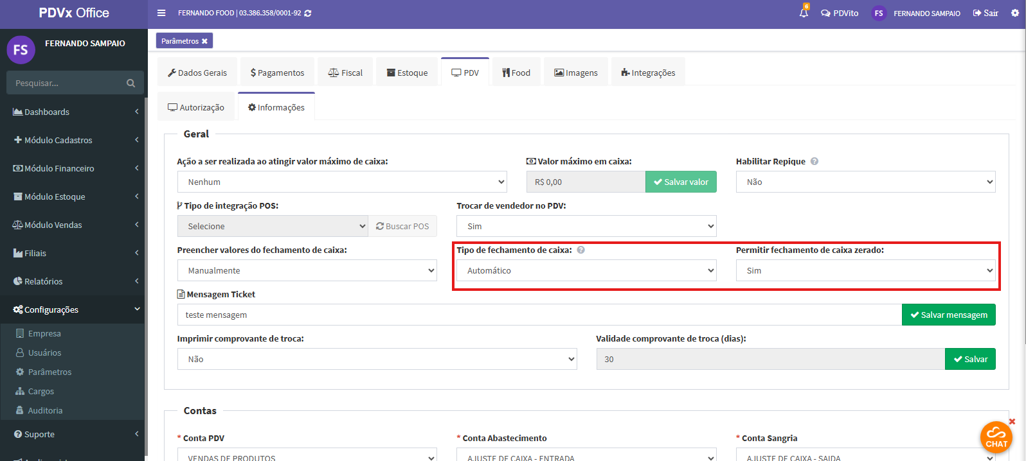Open Permitir fechamento de caixa zerado dropdown

pos(866,270)
